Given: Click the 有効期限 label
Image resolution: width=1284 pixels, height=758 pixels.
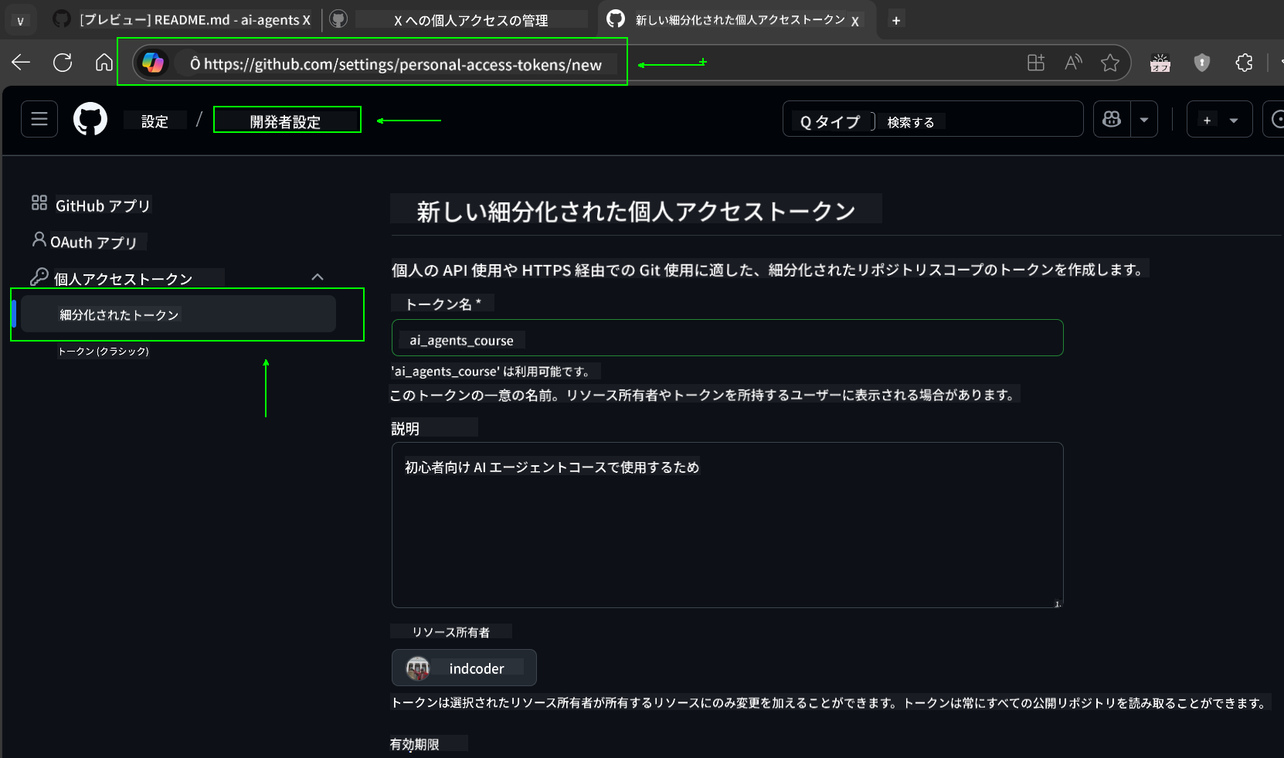Looking at the screenshot, I should click(x=415, y=744).
